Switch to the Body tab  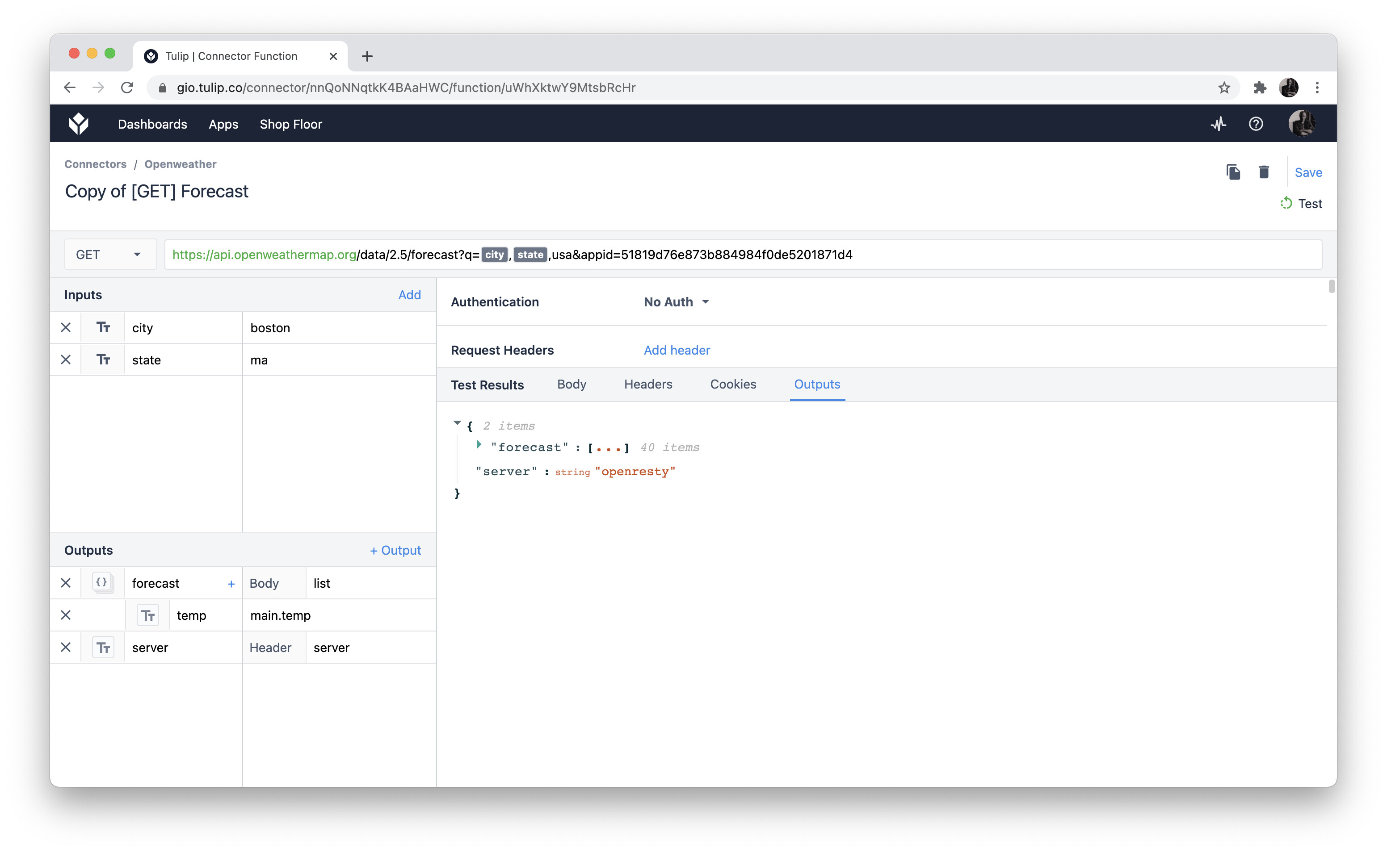pyautogui.click(x=571, y=384)
